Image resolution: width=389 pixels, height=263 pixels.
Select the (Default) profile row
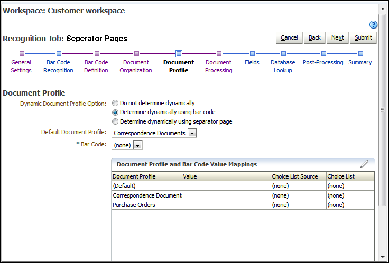(x=243, y=186)
